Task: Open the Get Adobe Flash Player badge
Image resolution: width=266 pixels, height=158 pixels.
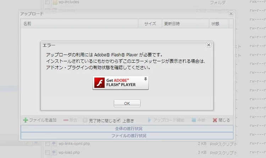Action: coord(121,83)
